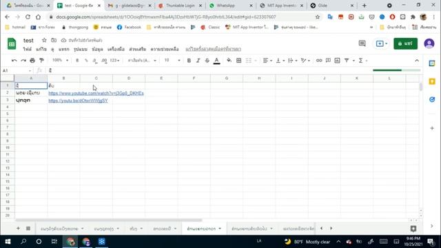The width and height of the screenshot is (441, 248).
Task: Click the redo arrow in the toolbar
Action: (x=23, y=61)
